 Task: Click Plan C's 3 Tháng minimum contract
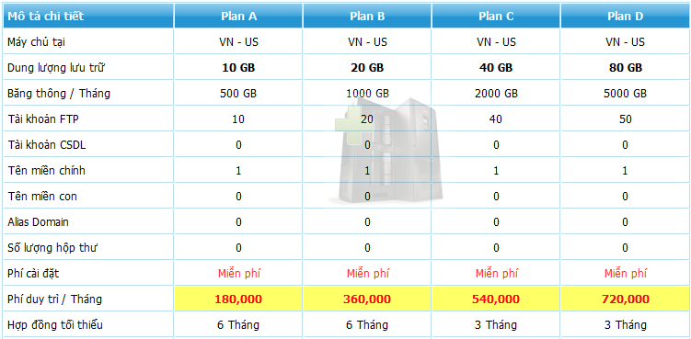pos(496,325)
